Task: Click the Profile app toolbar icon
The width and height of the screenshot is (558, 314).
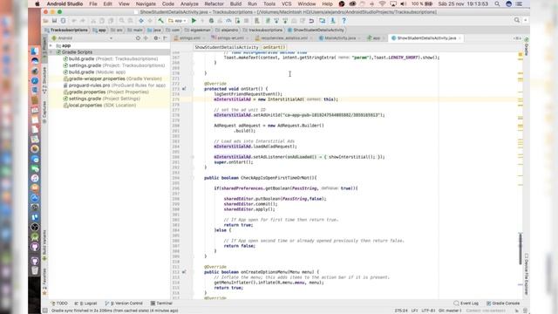Action: coord(228,21)
